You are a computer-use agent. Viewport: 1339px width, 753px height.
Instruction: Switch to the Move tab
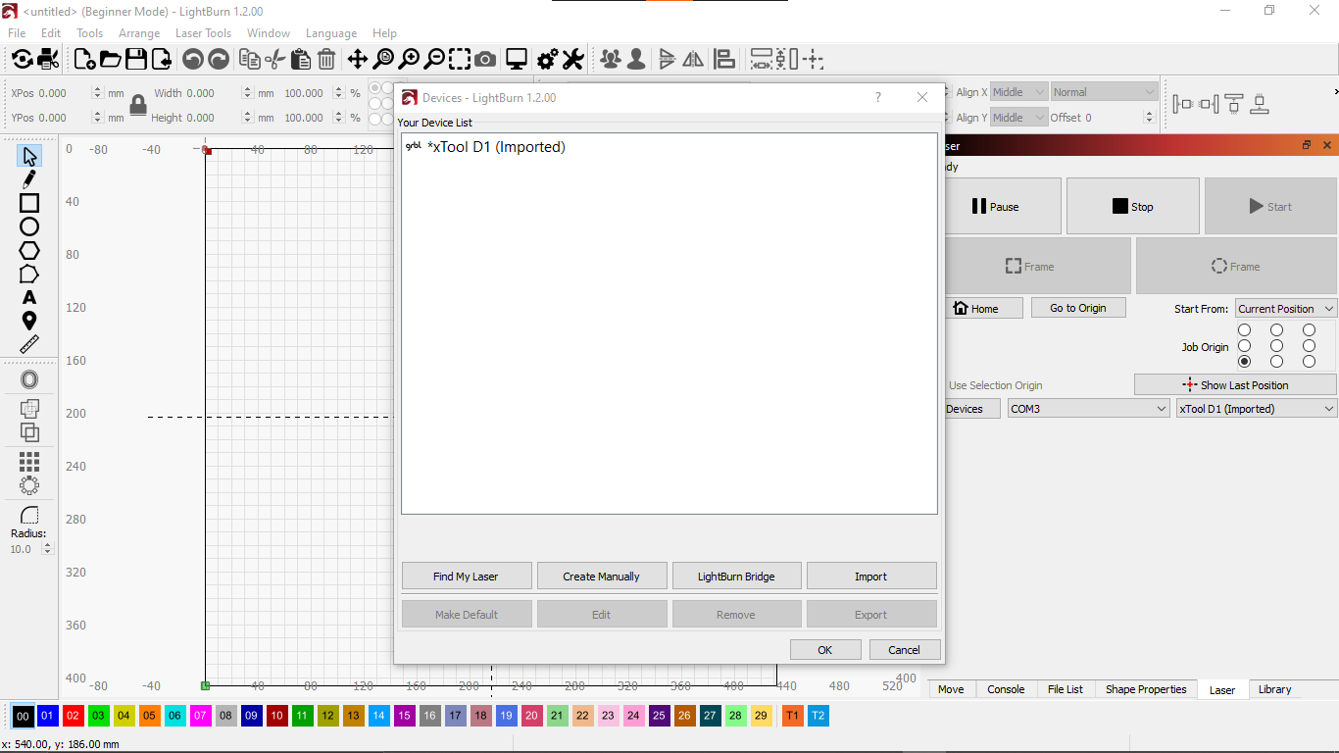(951, 689)
